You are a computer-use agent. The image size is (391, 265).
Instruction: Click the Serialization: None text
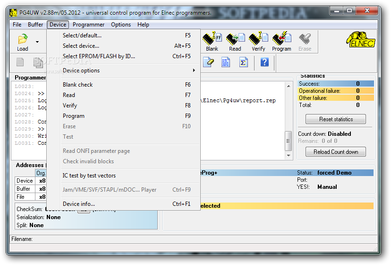(x=39, y=217)
